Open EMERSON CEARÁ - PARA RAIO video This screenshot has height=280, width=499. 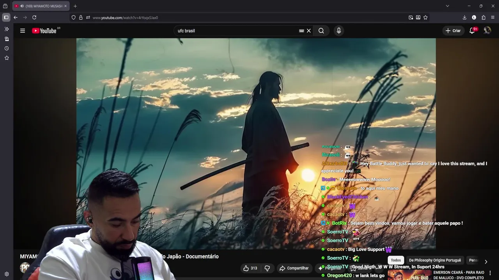459,275
